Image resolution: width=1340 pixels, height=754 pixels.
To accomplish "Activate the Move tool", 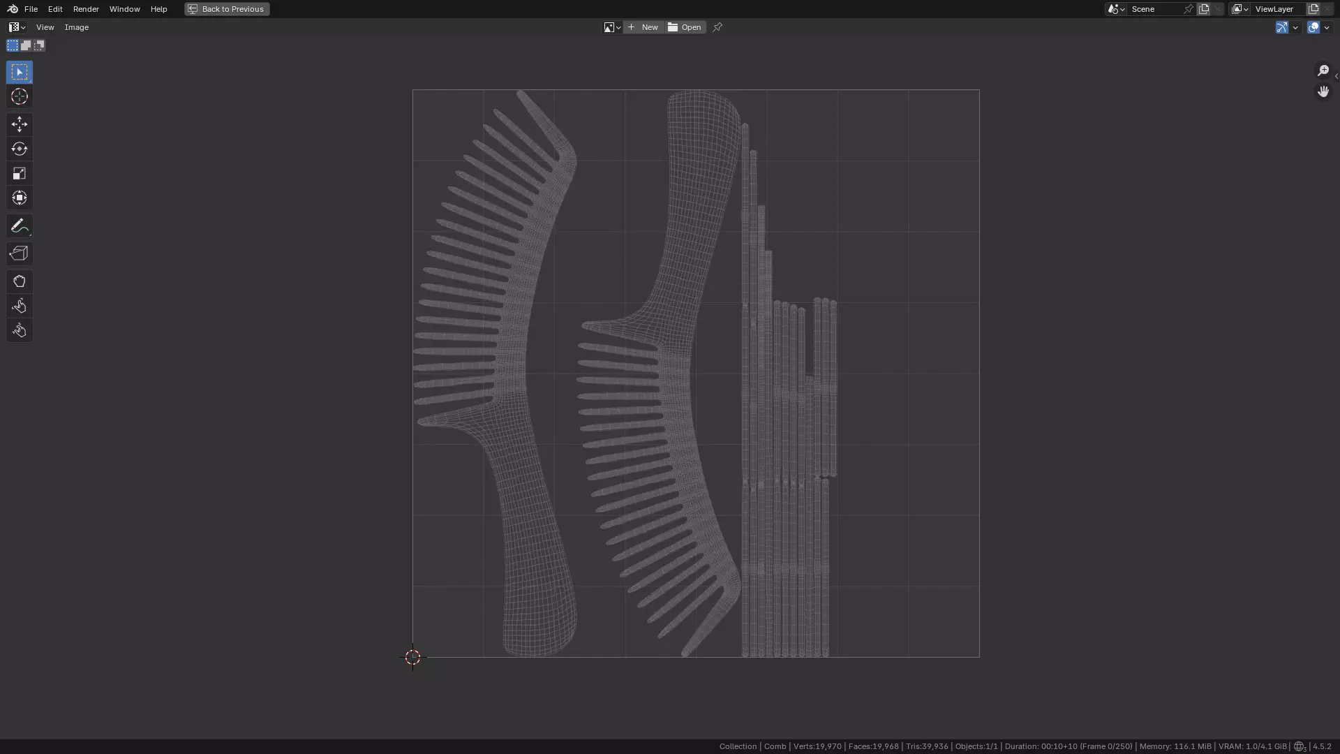I will point(20,124).
